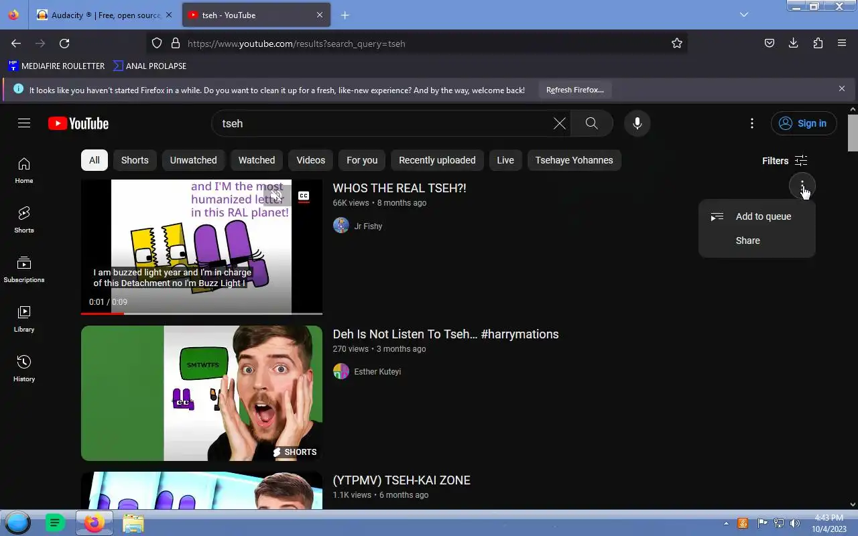Open the Windows Start orb

[x=18, y=523]
